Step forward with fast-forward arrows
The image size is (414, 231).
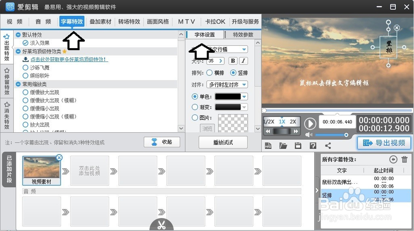tap(296, 131)
